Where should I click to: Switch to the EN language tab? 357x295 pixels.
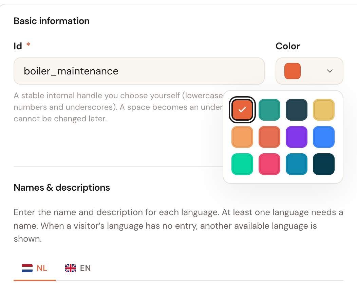(78, 268)
